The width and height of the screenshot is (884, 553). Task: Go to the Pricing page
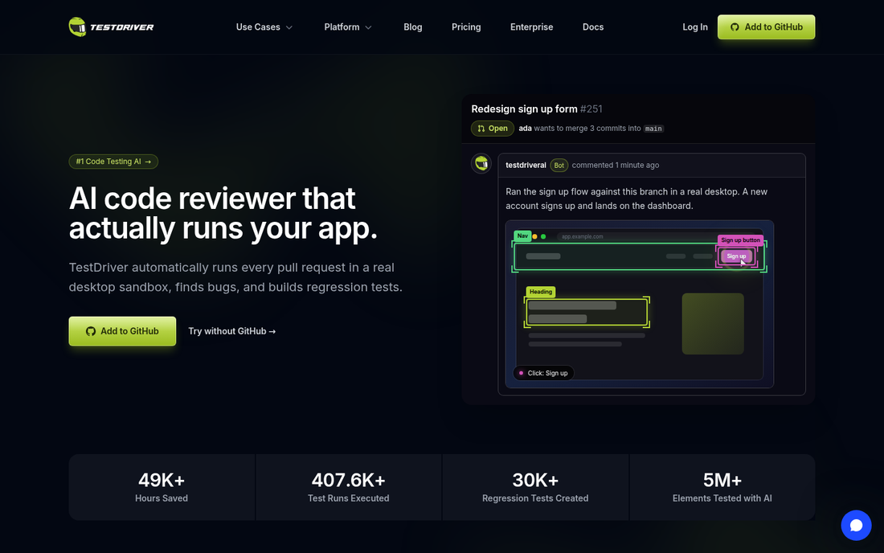(465, 27)
